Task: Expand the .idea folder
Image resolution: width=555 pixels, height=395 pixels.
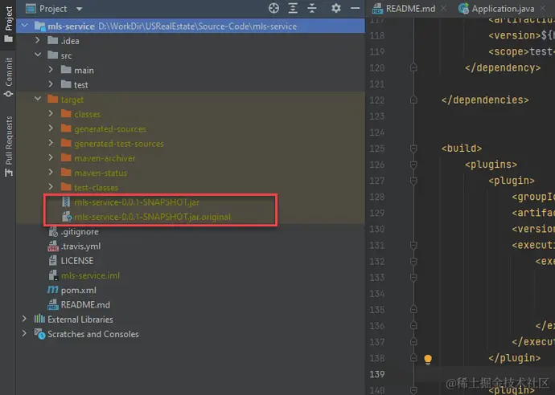Action: [38, 41]
